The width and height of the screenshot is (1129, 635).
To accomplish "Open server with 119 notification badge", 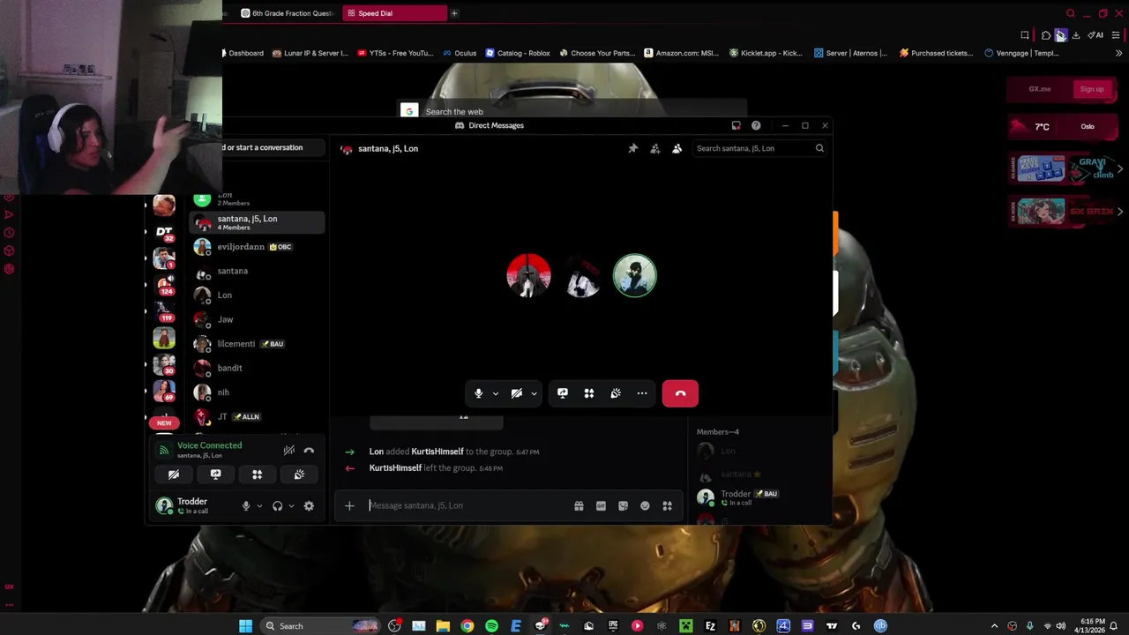I will pyautogui.click(x=164, y=311).
